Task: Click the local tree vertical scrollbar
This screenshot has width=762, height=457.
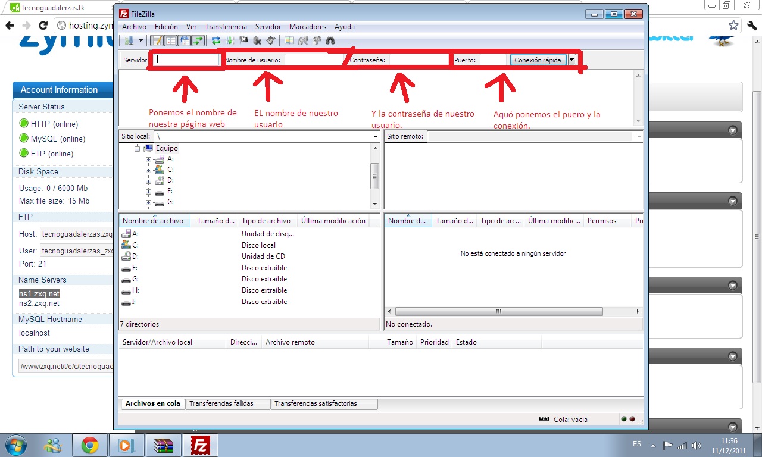Action: coord(375,175)
